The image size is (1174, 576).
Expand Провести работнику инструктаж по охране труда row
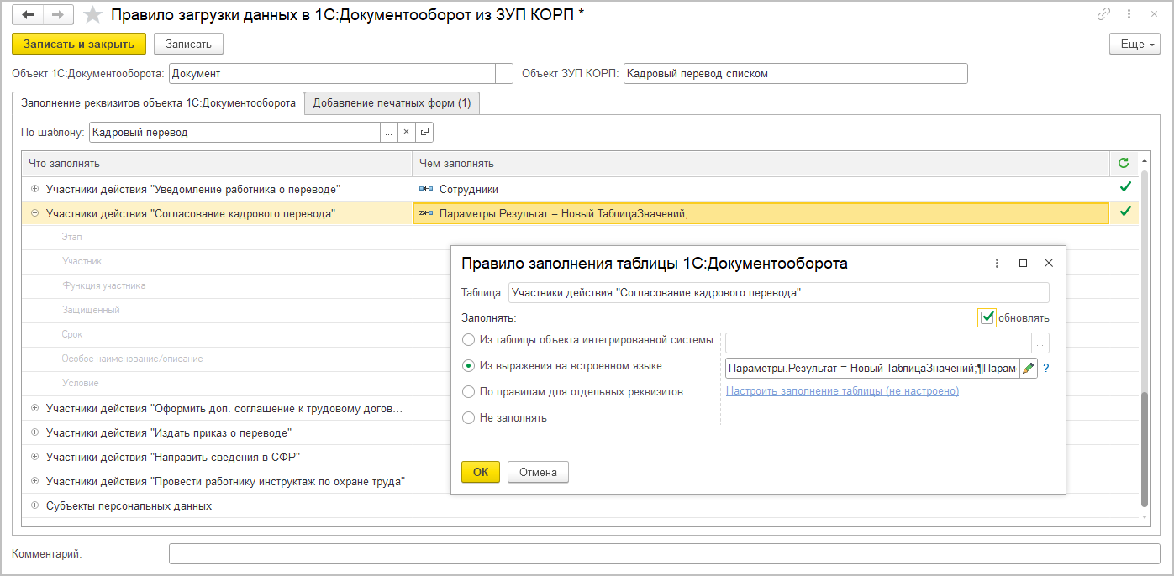point(34,481)
